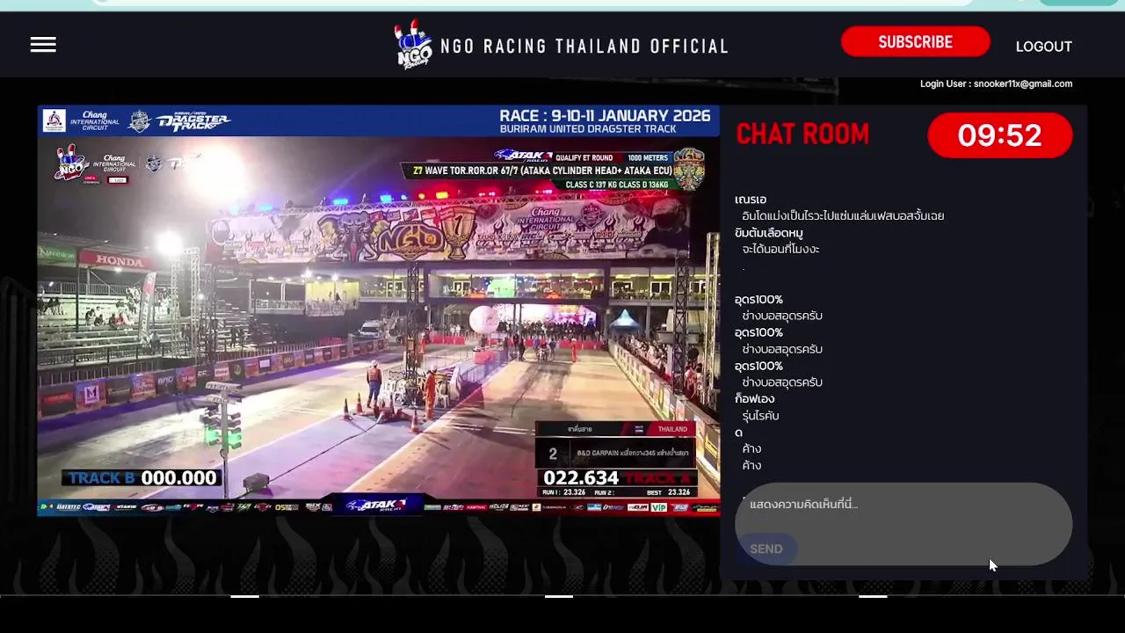The height and width of the screenshot is (633, 1125).
Task: Click the 1000 METERS label
Action: click(x=648, y=158)
